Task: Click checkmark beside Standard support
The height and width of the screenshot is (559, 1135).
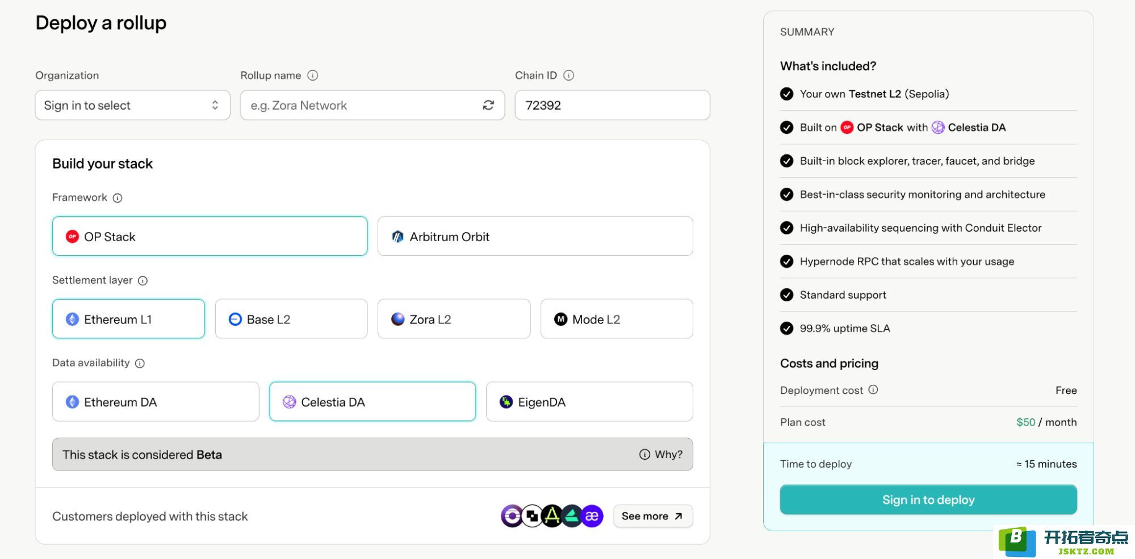Action: point(786,295)
